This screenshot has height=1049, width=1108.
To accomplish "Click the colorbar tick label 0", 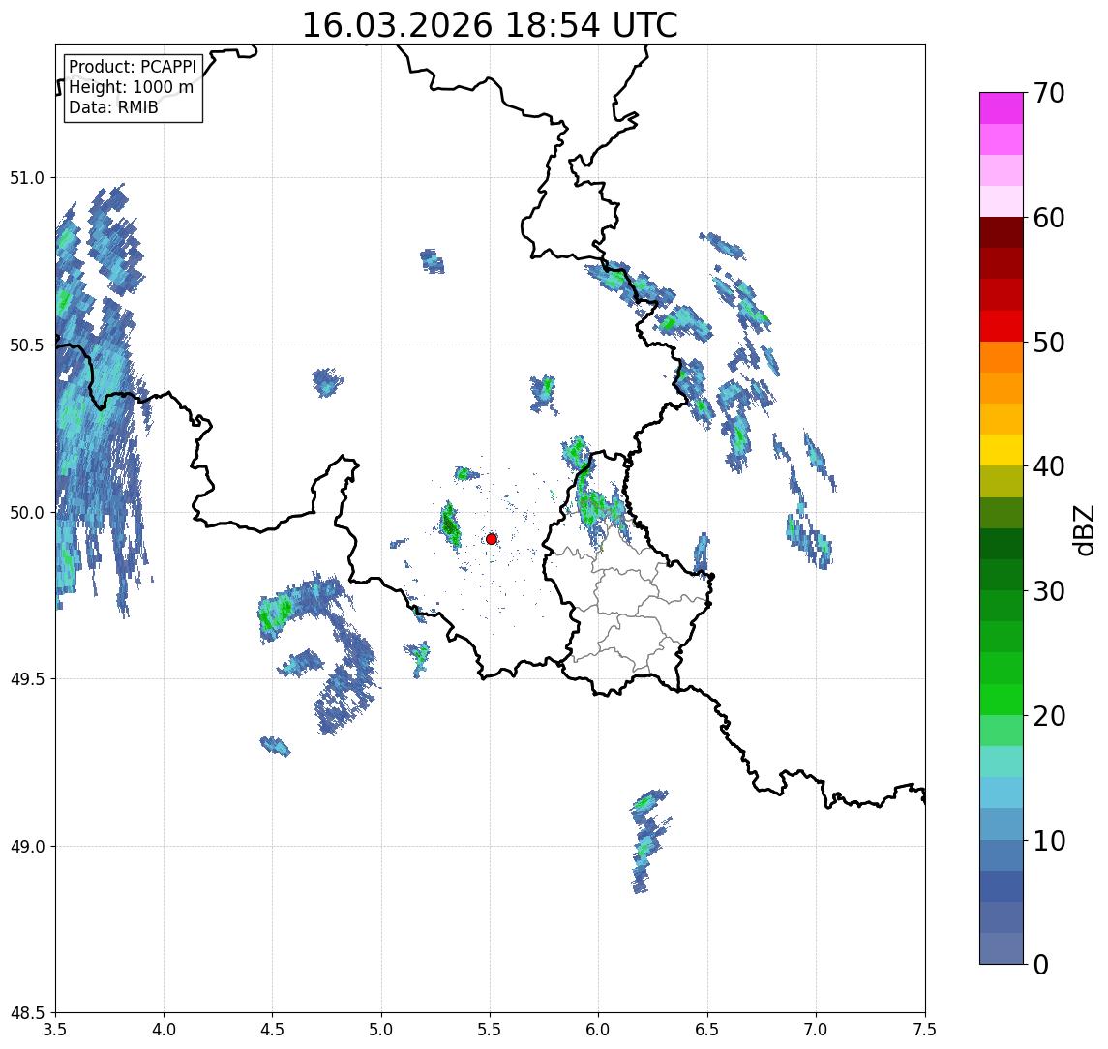I will click(1041, 964).
